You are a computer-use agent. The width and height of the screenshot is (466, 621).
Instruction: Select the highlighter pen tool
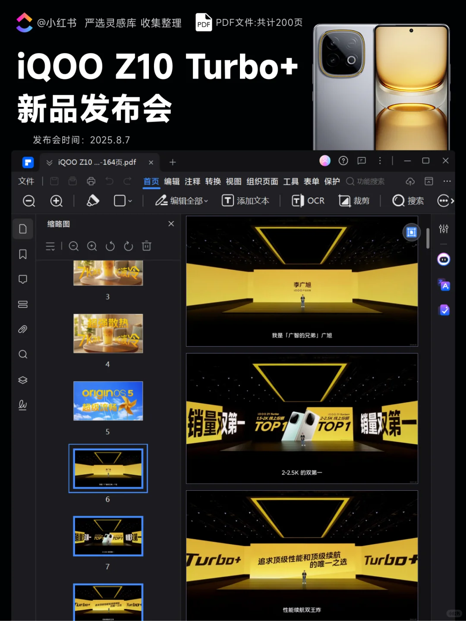point(93,201)
